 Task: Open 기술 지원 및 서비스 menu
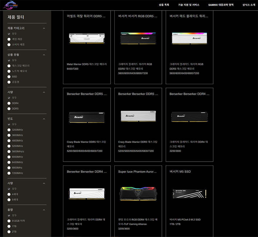(x=189, y=5)
